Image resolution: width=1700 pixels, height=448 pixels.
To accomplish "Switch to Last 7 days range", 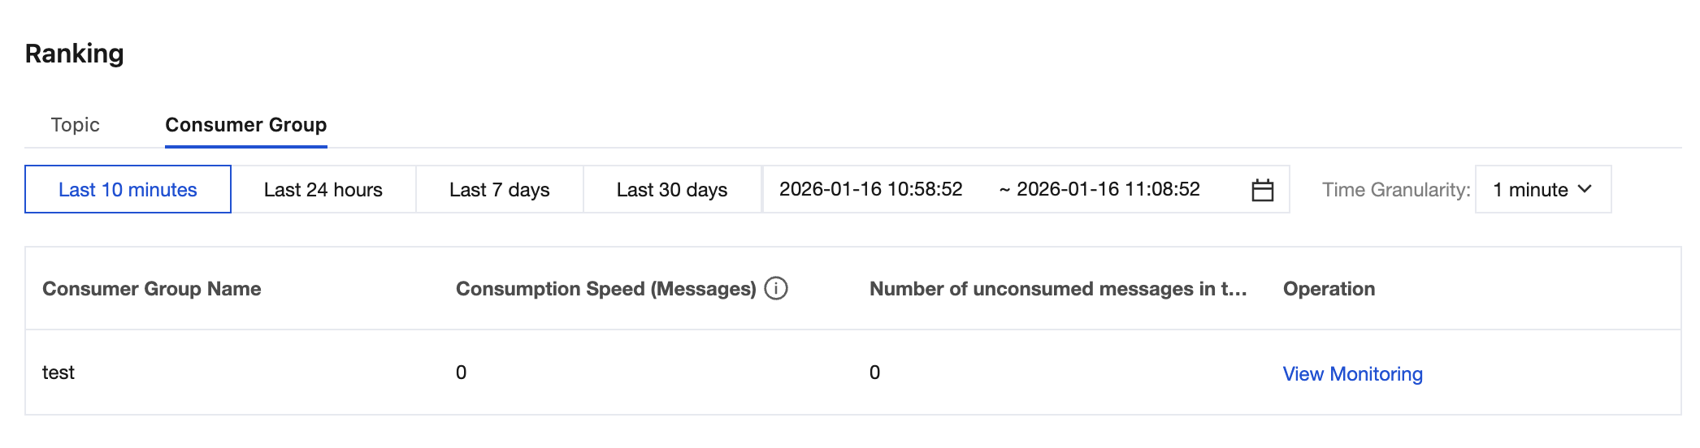I will [499, 190].
